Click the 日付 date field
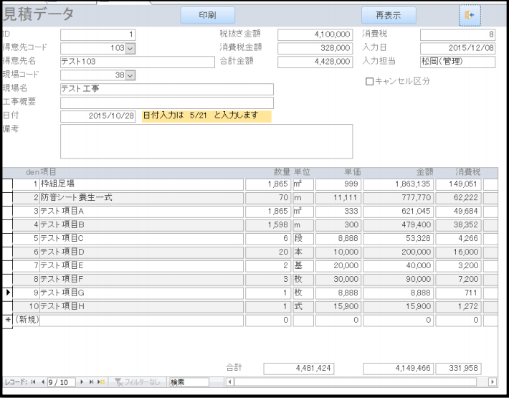509x398 pixels. [97, 116]
